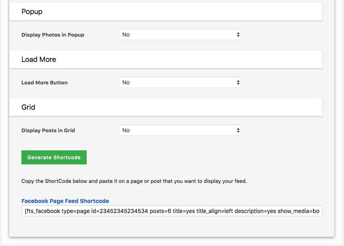Click the Generate Shortcode button
The image size is (344, 246).
(x=54, y=157)
